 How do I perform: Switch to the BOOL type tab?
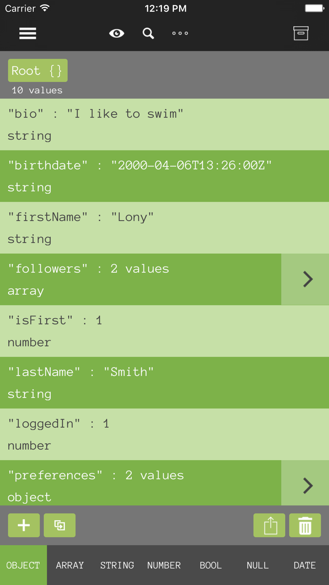click(x=211, y=565)
